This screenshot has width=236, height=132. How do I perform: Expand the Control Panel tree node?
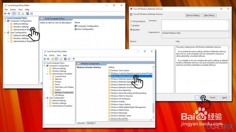click(50, 76)
